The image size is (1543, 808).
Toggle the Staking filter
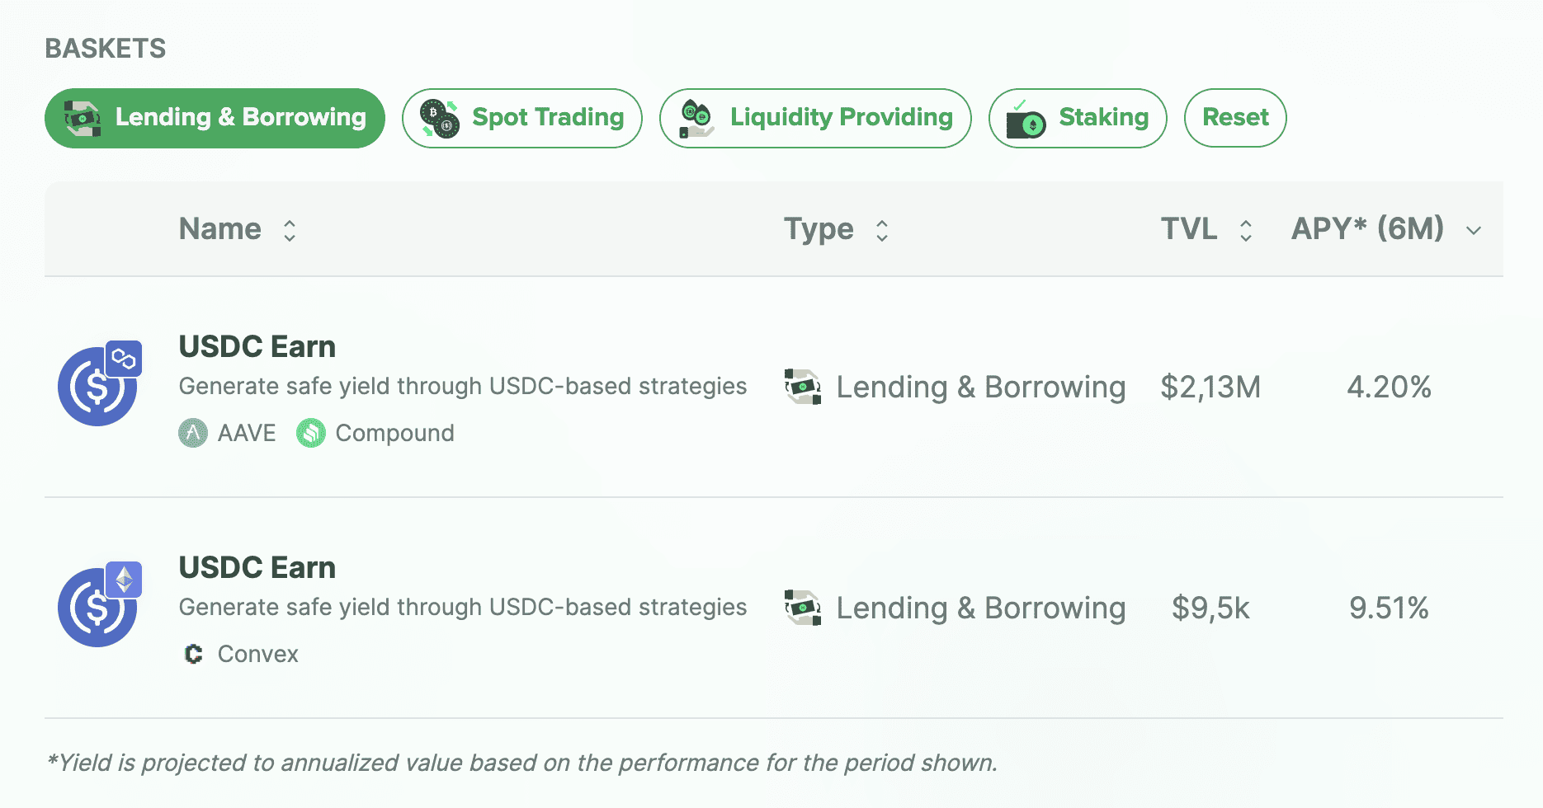pos(1077,118)
